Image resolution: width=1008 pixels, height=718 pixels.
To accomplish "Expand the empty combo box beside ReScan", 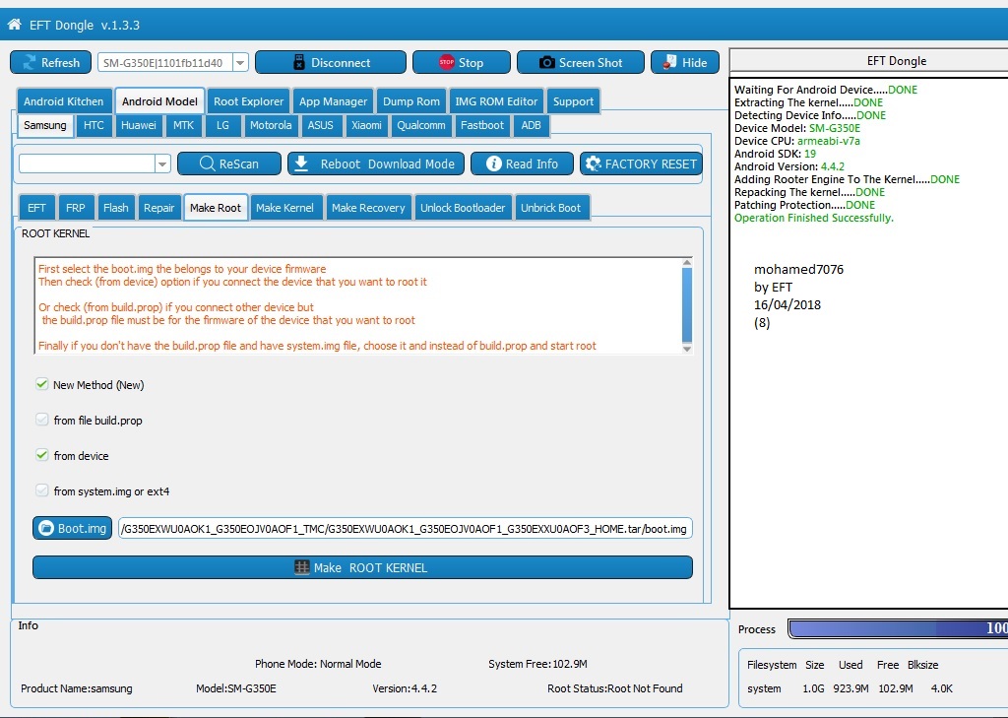I will 162,163.
